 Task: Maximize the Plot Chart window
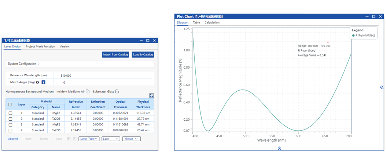pyautogui.click(x=374, y=17)
